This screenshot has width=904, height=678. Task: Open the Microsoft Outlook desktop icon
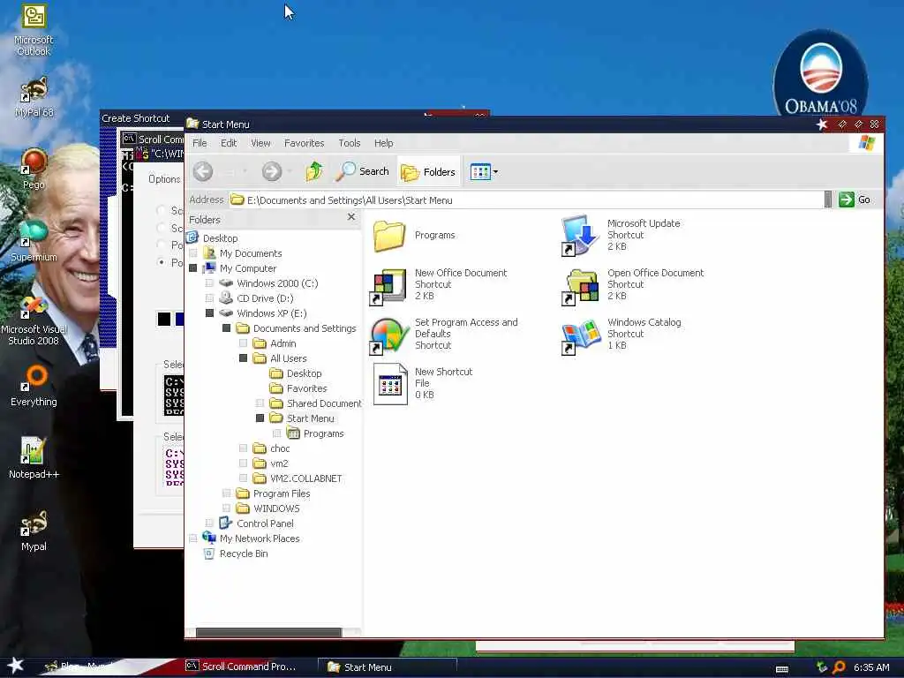click(34, 30)
